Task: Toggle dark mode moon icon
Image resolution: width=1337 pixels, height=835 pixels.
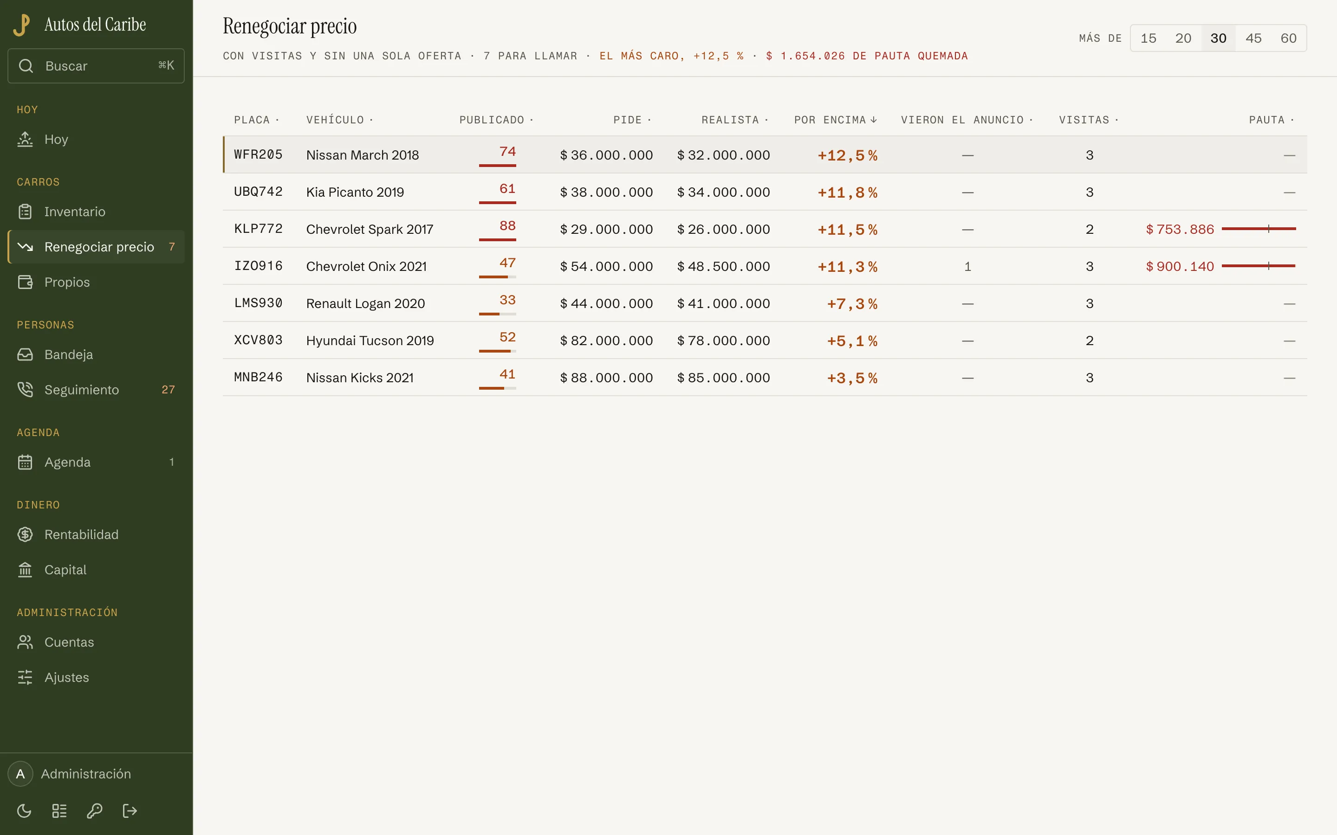Action: pos(24,811)
